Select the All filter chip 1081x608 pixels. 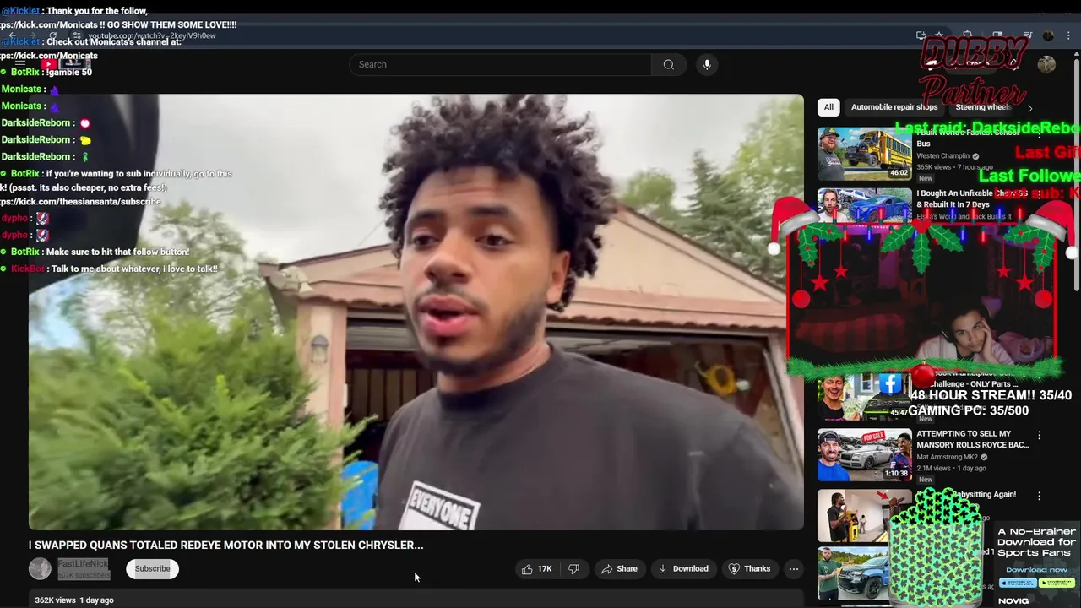pyautogui.click(x=828, y=107)
